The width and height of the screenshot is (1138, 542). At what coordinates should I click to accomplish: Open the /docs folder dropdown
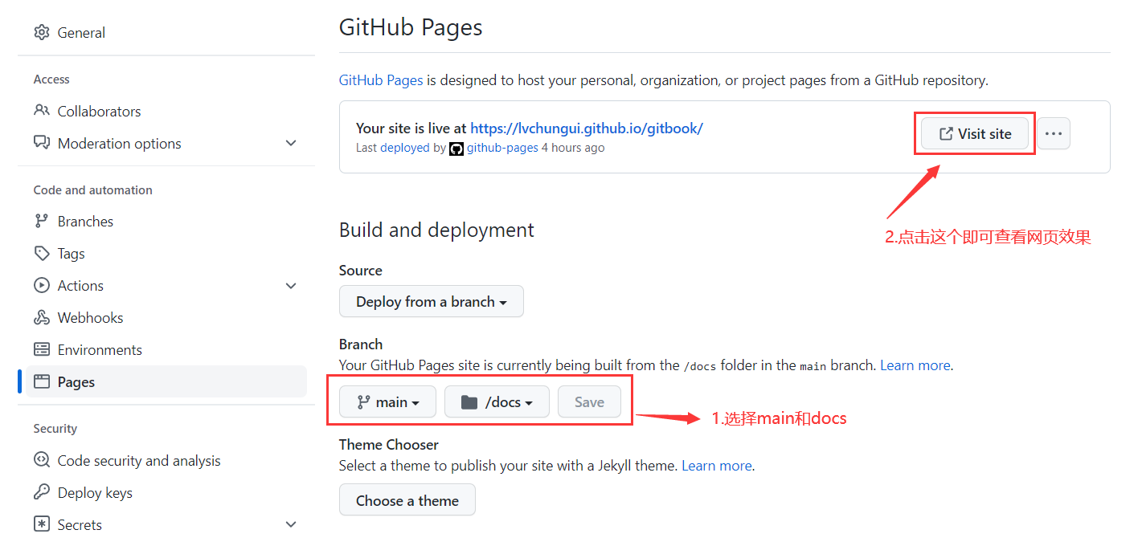pyautogui.click(x=497, y=401)
